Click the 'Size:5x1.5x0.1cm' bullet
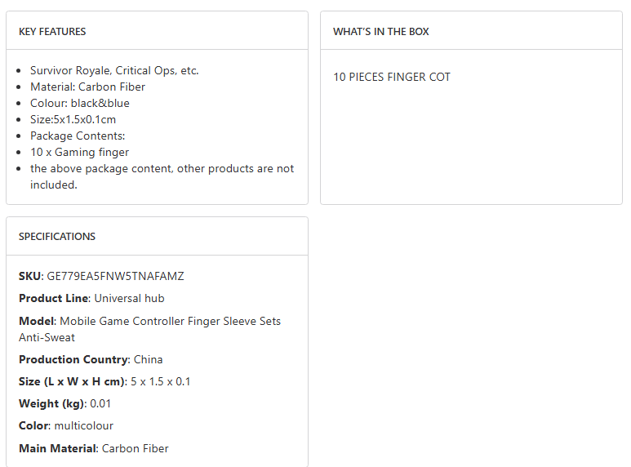 pyautogui.click(x=73, y=120)
